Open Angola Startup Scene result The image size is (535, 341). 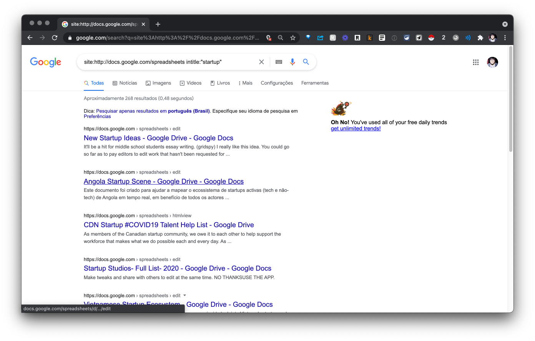[164, 181]
